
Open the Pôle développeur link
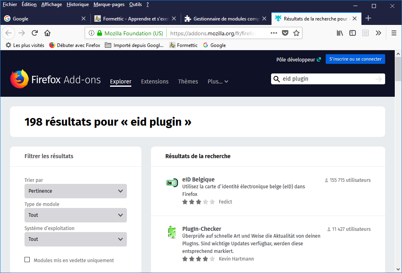(x=298, y=59)
